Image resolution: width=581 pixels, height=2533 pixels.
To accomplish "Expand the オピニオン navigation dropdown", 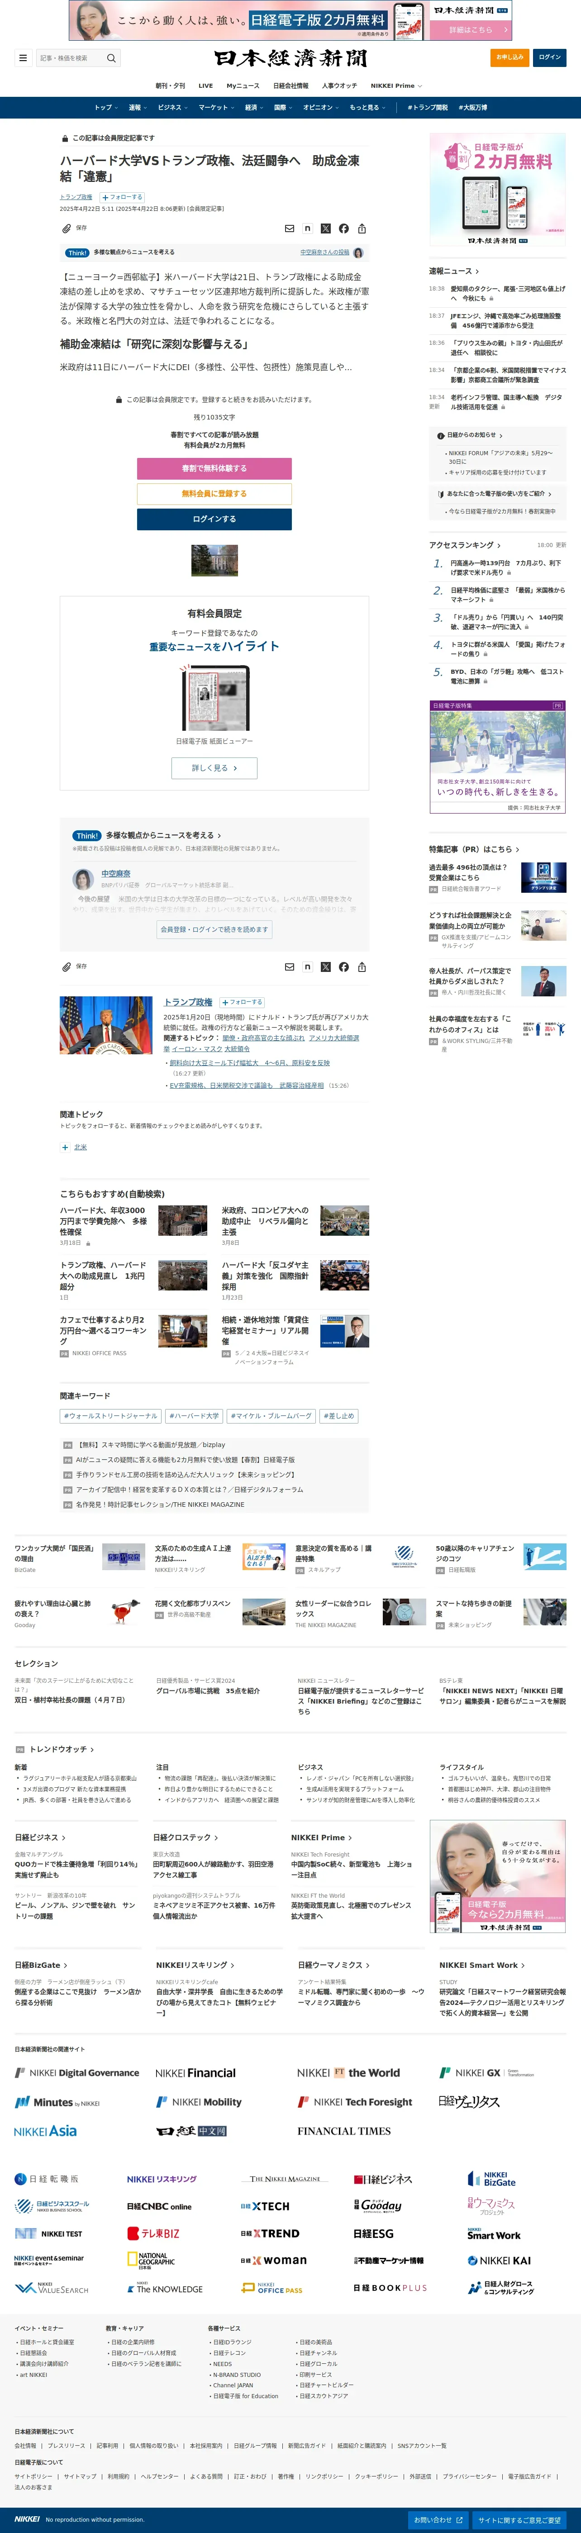I will tap(320, 107).
